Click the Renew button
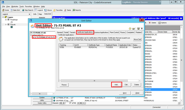The width and height of the screenshot is (185, 110). pyautogui.click(x=64, y=85)
